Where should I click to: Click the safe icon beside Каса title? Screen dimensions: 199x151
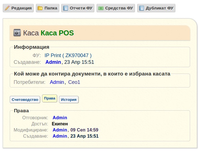point(17,33)
